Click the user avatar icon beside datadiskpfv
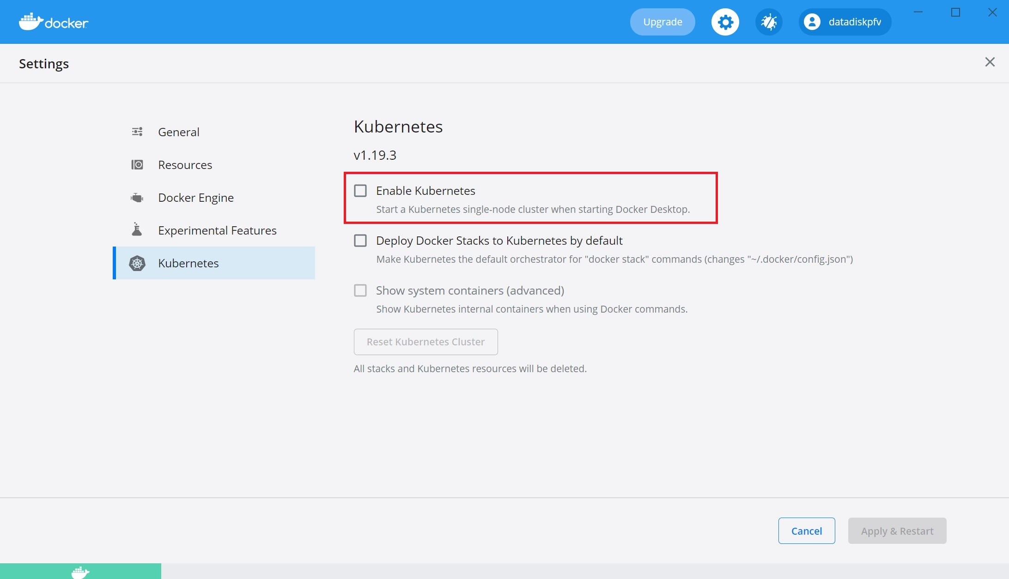Screen dimensions: 1009x579 (x=812, y=22)
